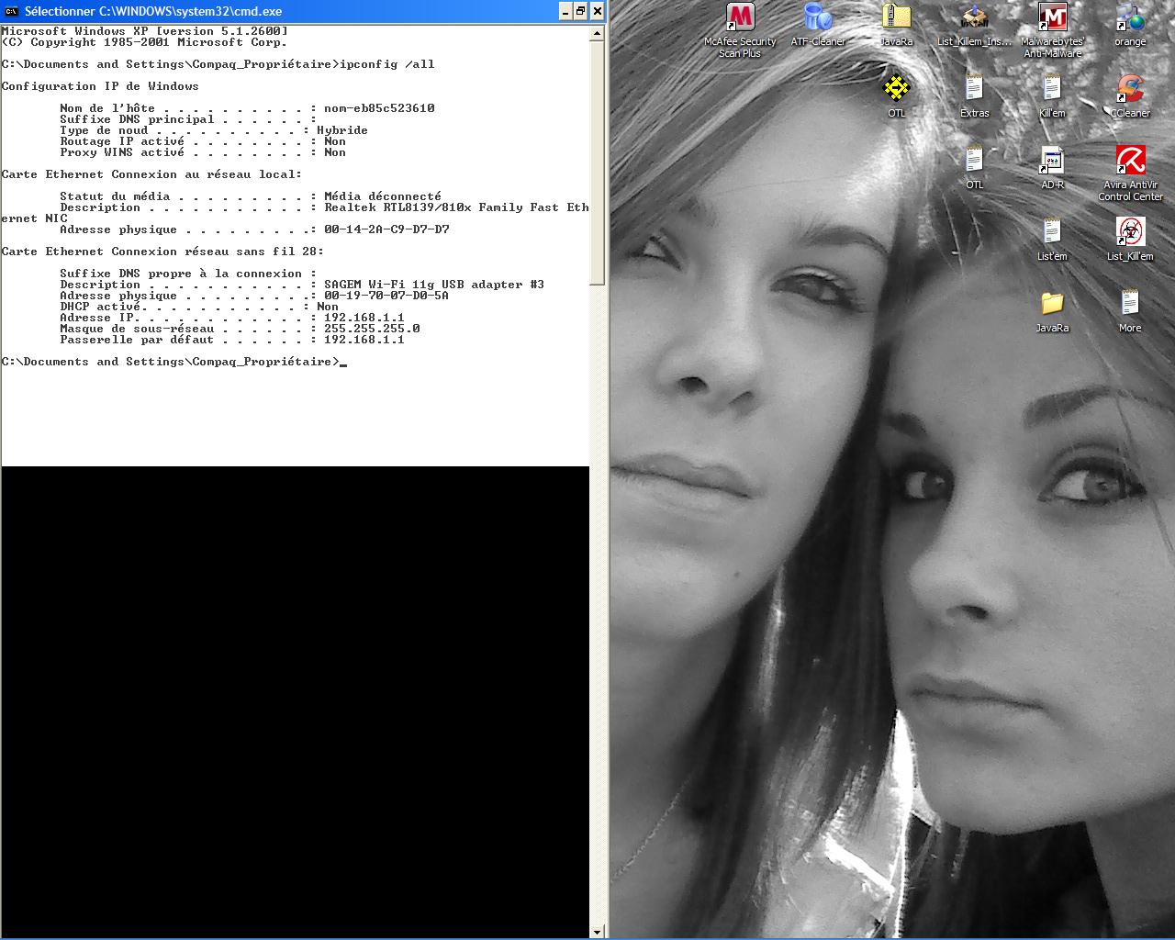
Task: Click 'Carte Ethernet Connexion au réseau local:' heading
Action: coord(151,174)
